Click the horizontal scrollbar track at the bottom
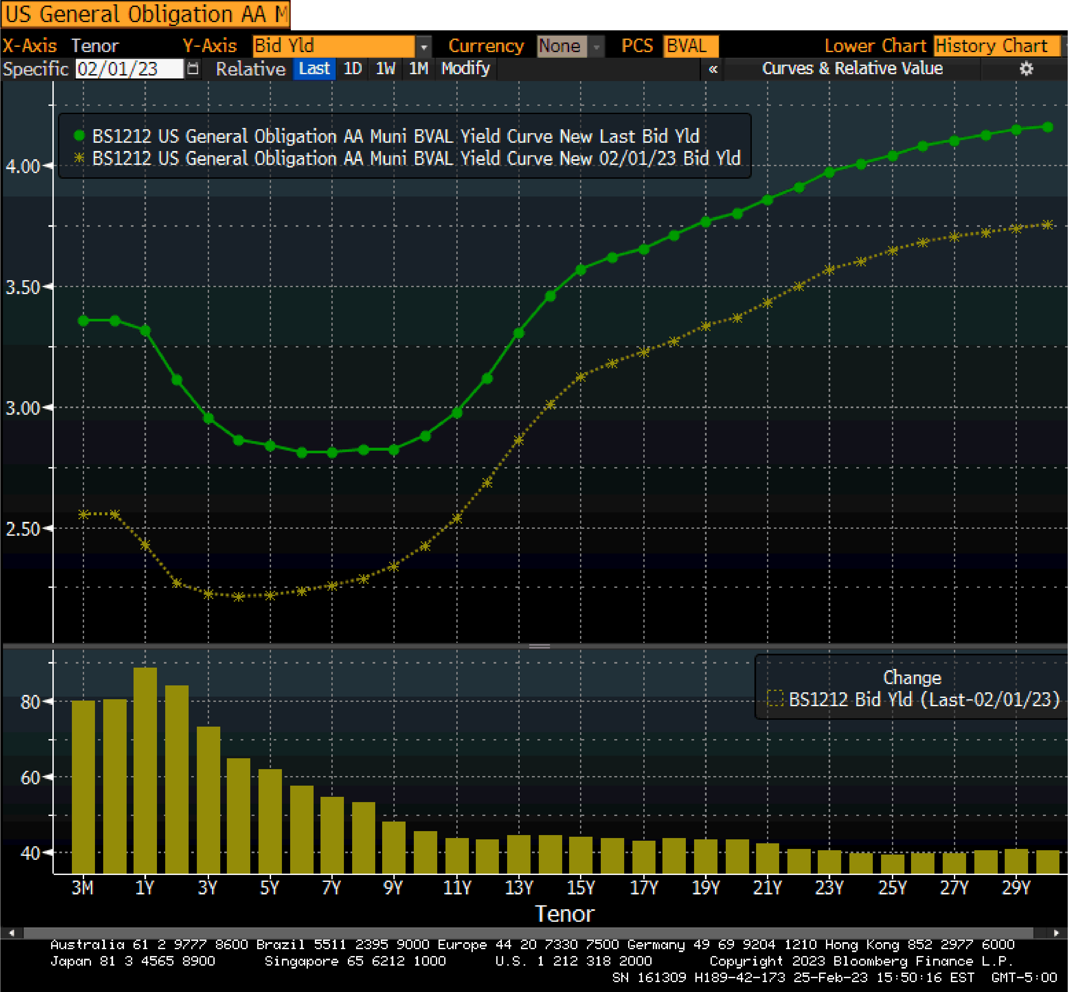 (x=529, y=933)
